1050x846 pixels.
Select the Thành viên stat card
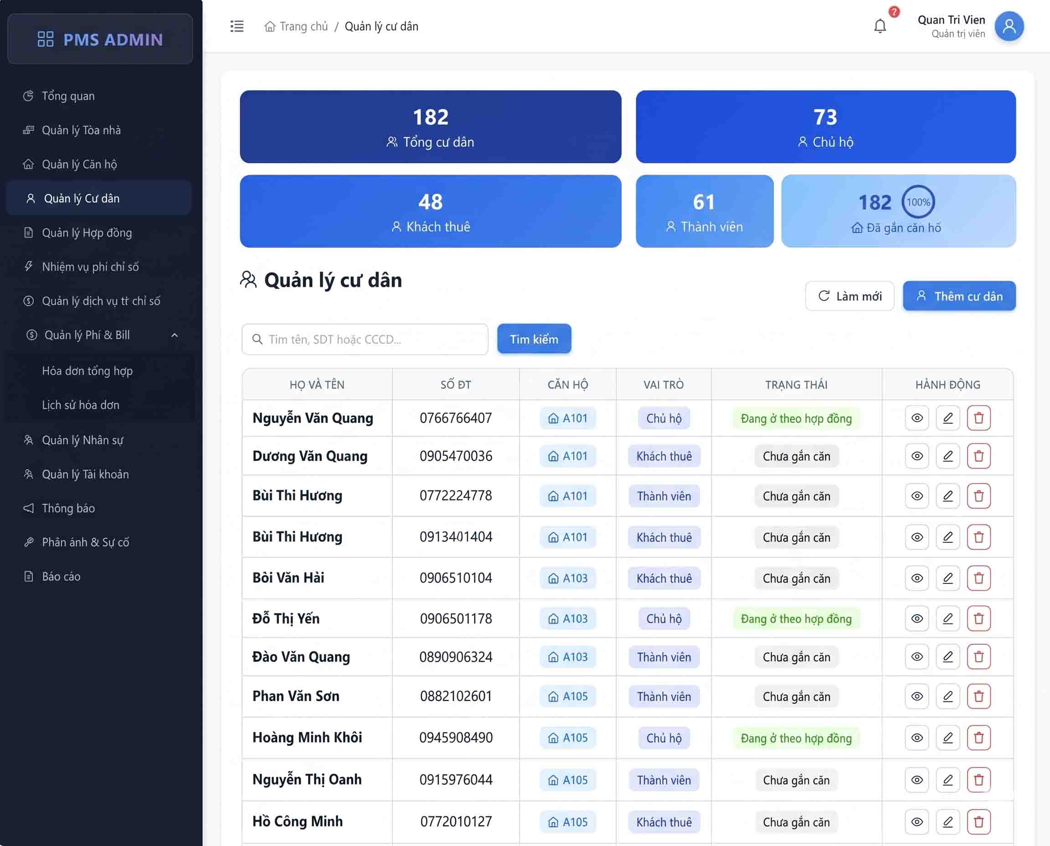pos(705,211)
